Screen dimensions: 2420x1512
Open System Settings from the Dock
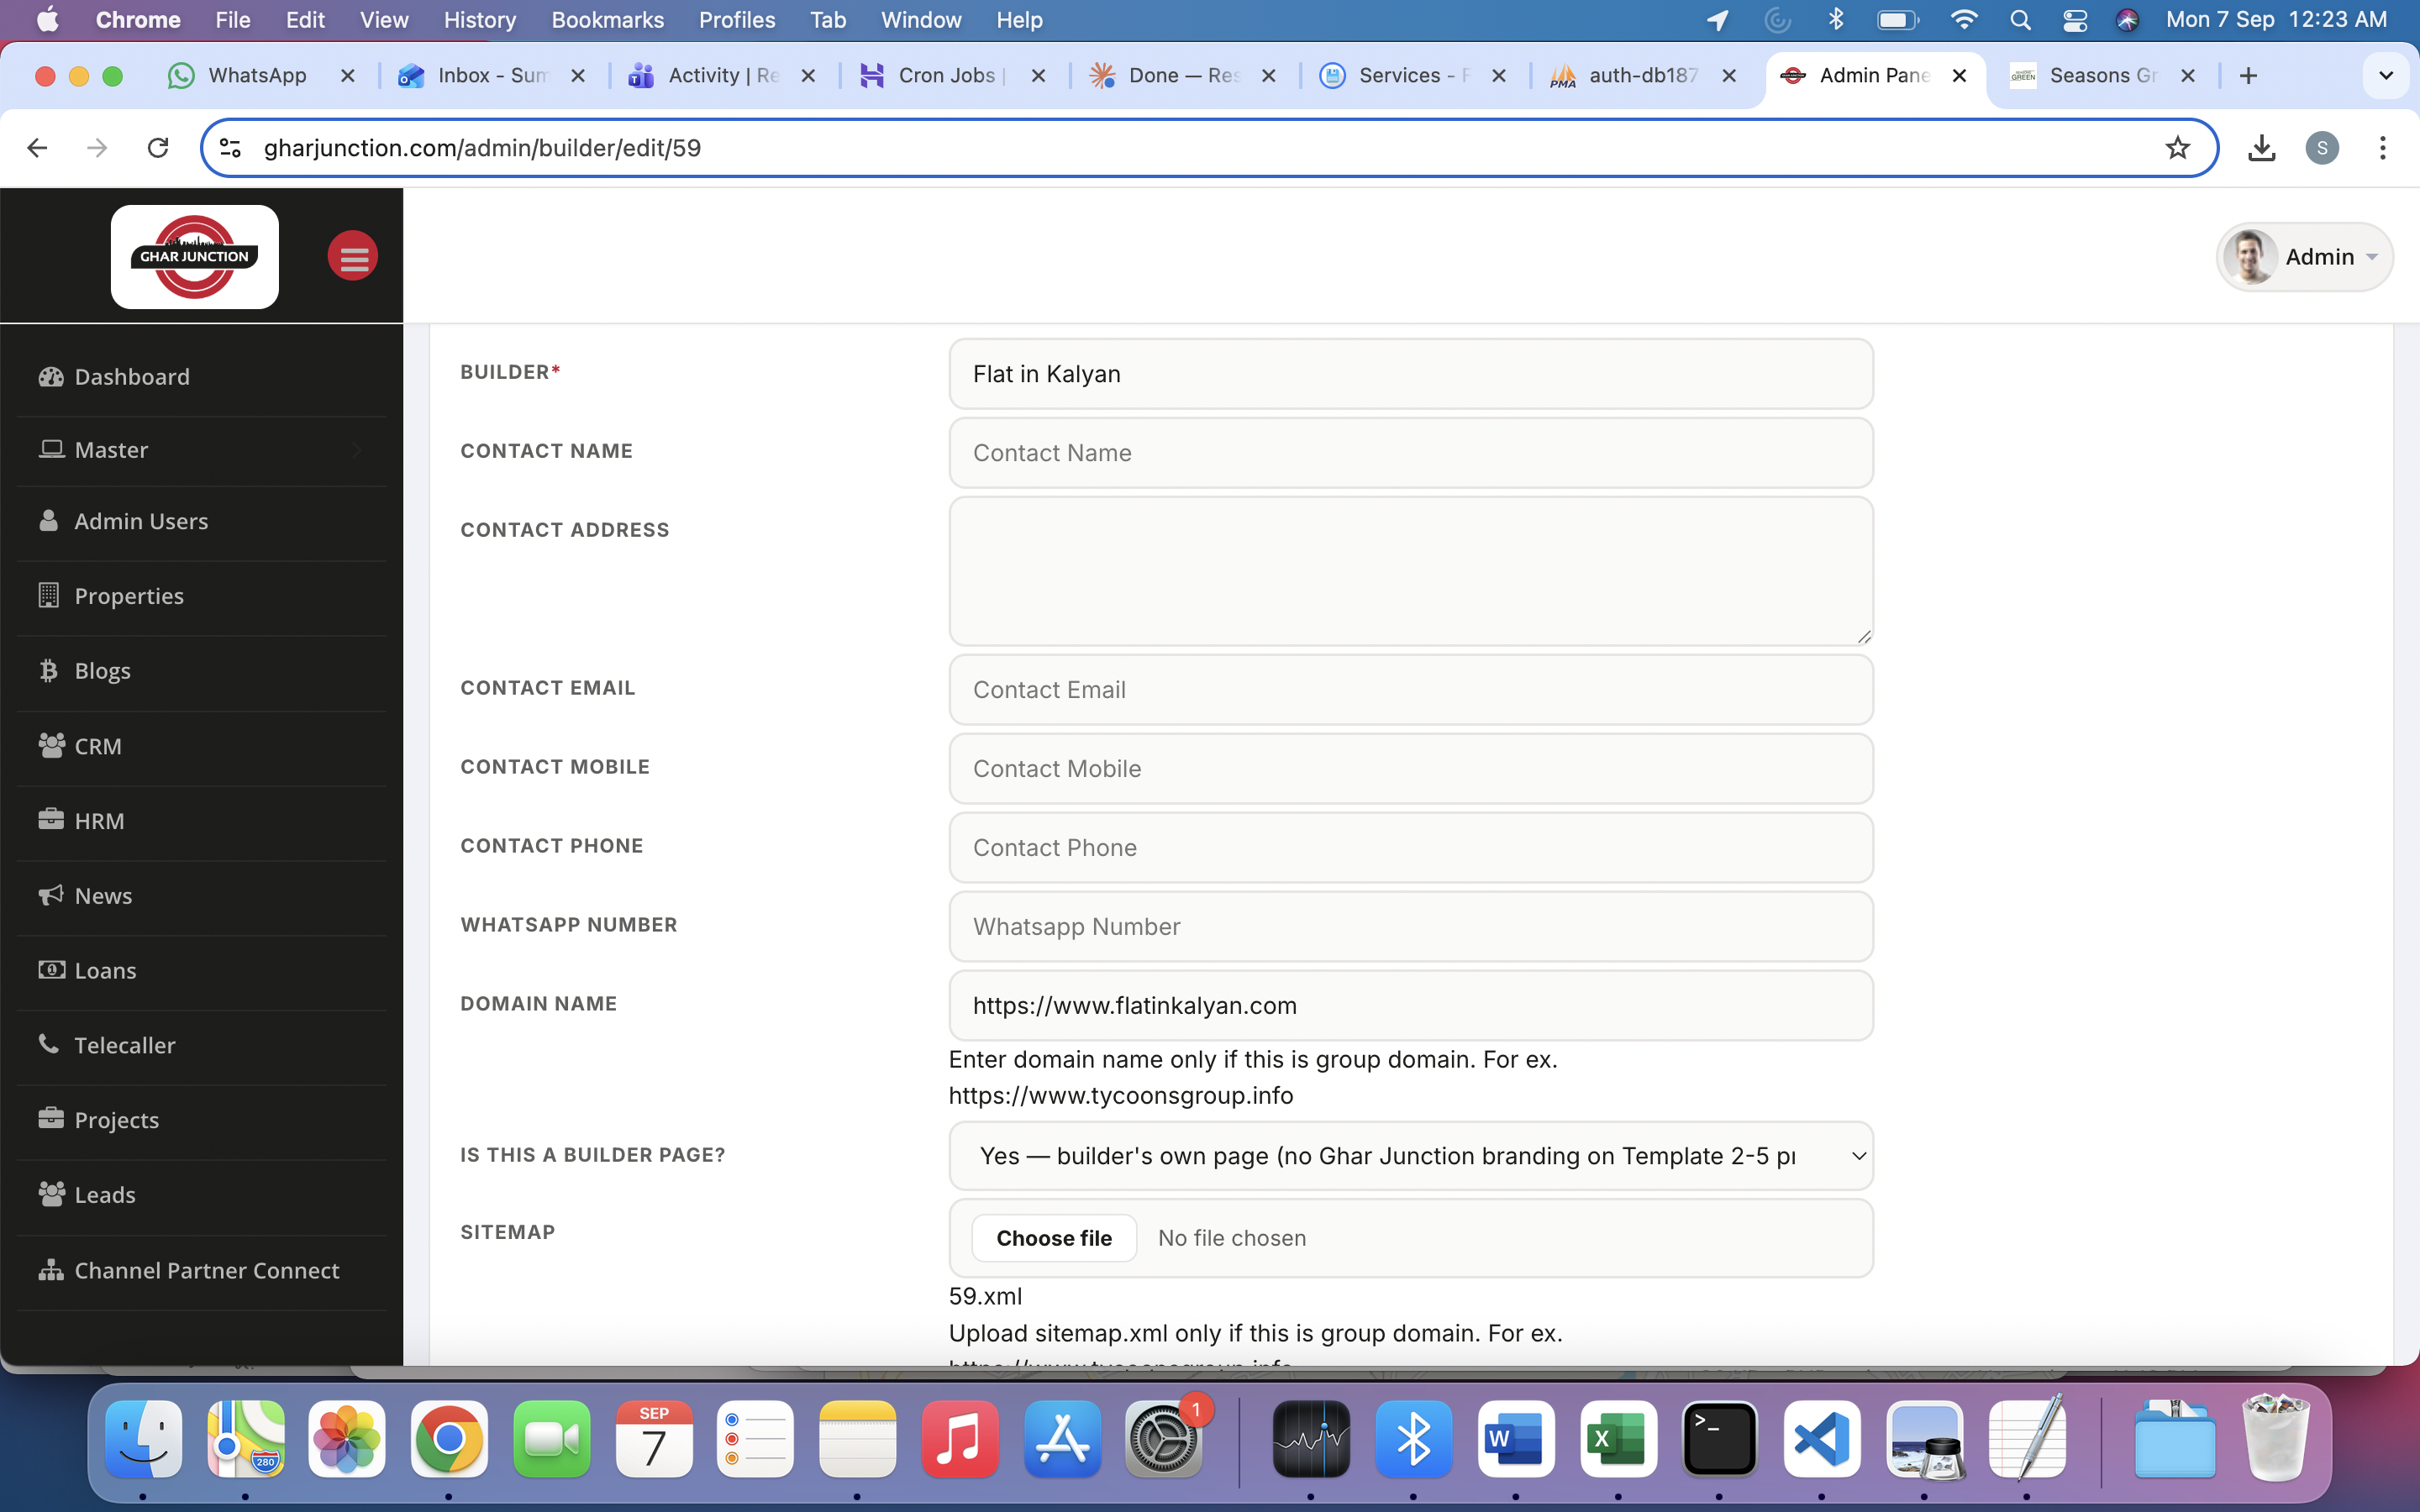[1163, 1439]
